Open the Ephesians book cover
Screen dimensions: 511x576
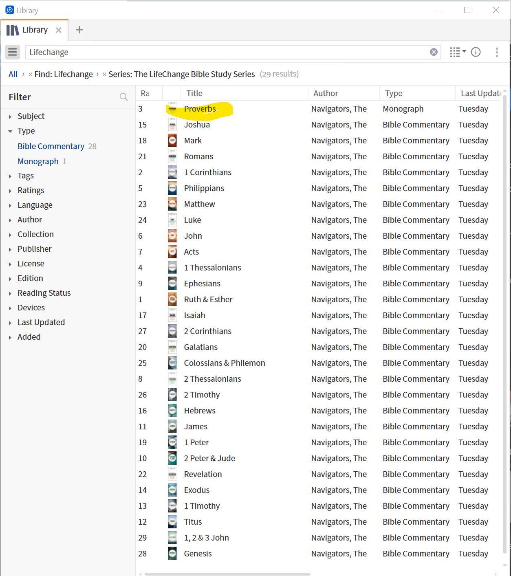coord(172,284)
